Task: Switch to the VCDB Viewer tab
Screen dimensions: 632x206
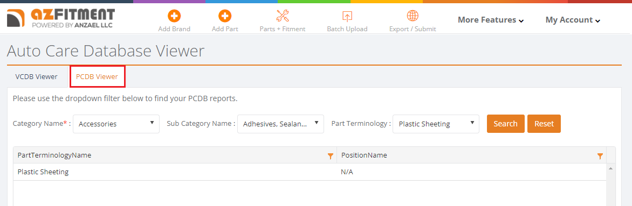Action: coord(36,76)
